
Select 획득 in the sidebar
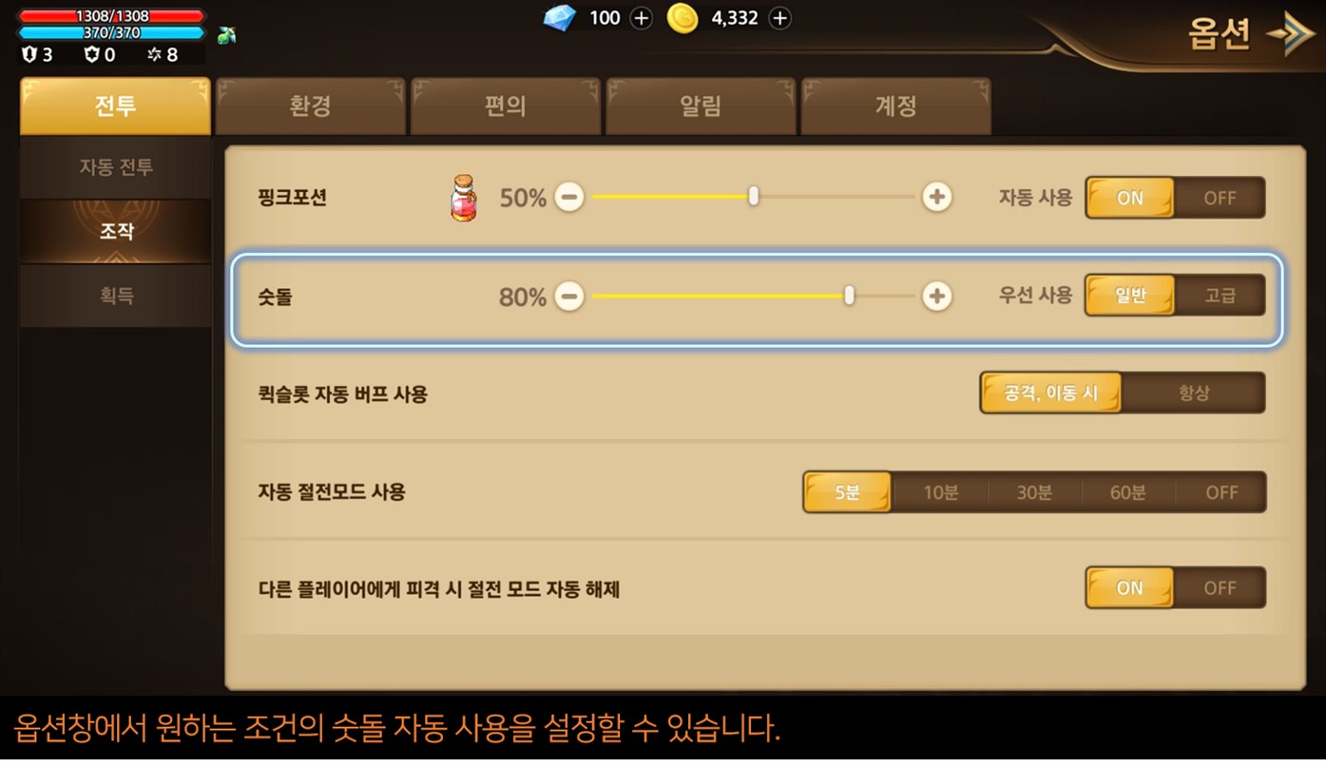click(x=116, y=296)
